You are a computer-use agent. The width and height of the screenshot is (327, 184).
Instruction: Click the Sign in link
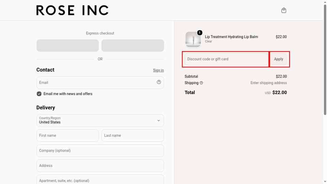coord(158,70)
